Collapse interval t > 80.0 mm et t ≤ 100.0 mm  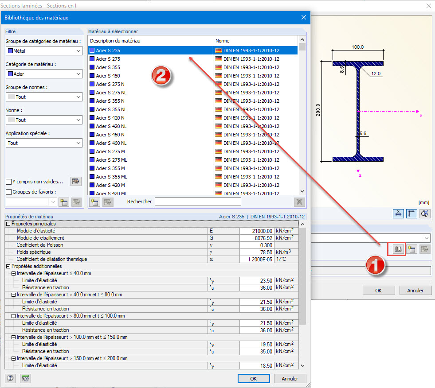click(x=13, y=316)
